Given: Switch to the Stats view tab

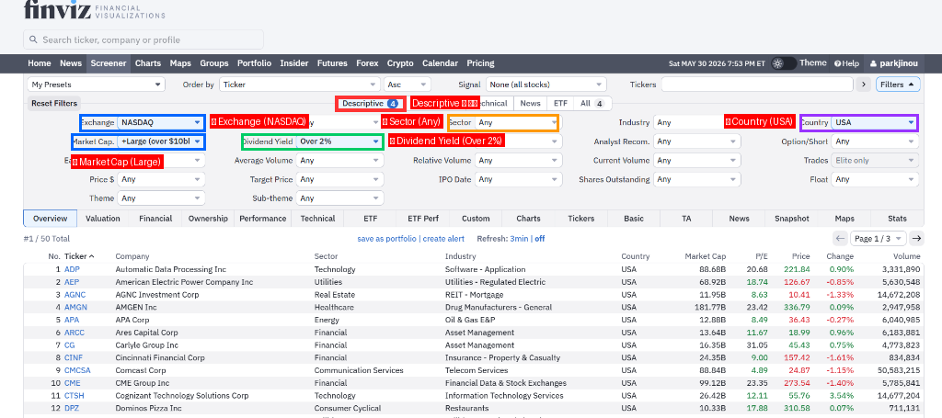Looking at the screenshot, I should click(x=898, y=219).
